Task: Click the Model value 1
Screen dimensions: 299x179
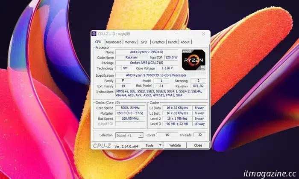Action: (x=161, y=81)
